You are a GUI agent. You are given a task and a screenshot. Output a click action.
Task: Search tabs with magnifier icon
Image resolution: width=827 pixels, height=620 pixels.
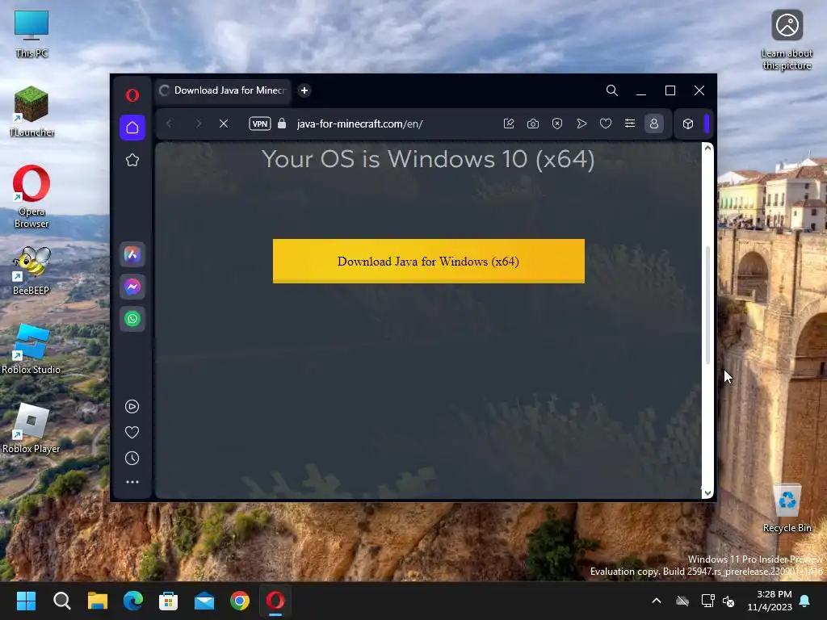612,90
